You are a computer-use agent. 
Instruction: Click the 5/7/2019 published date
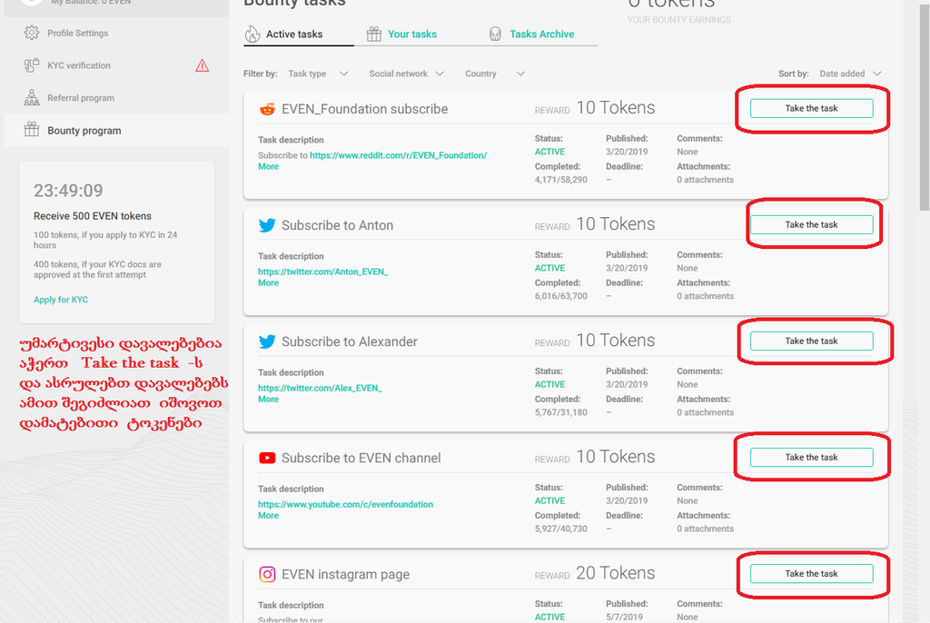click(x=624, y=617)
